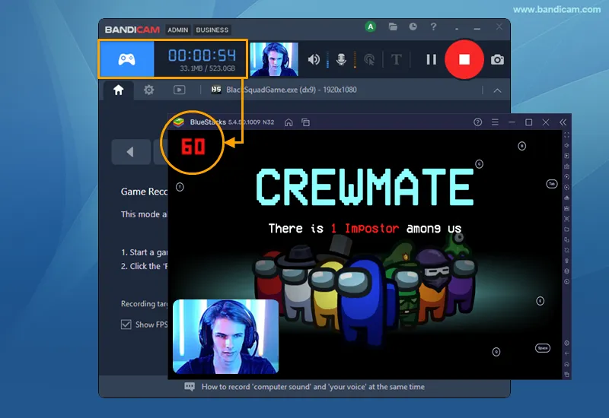Stop recording with the red button

point(464,59)
